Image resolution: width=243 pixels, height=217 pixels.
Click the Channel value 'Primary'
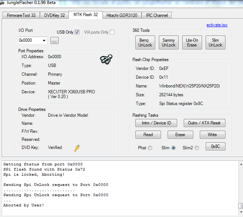click(x=55, y=74)
